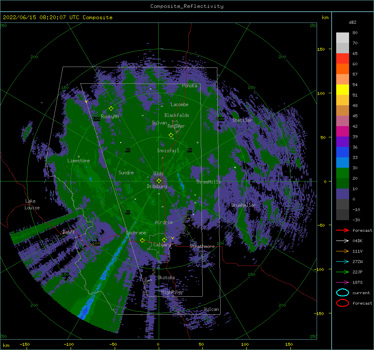Viewport: 374px width, 350px height.
Task: Click the Cochrane label
Action: (x=136, y=233)
